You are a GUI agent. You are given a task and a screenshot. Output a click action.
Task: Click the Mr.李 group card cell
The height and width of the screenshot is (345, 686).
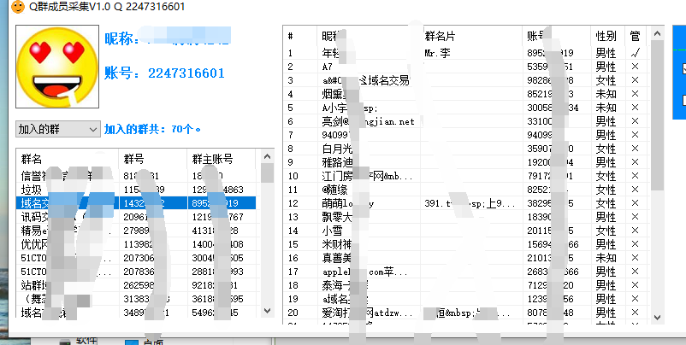click(x=437, y=53)
